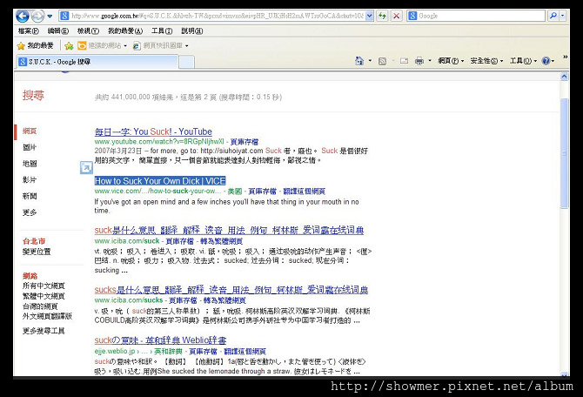583x397 pixels.
Task: Filter by 外文網頁翻譯版
Action: coord(47,316)
